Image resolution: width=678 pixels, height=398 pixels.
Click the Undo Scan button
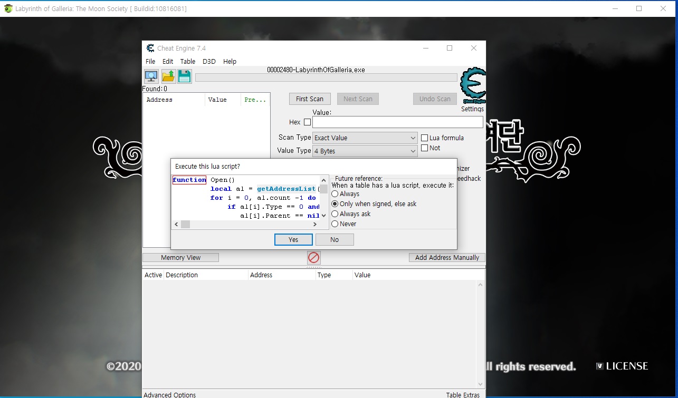click(435, 99)
